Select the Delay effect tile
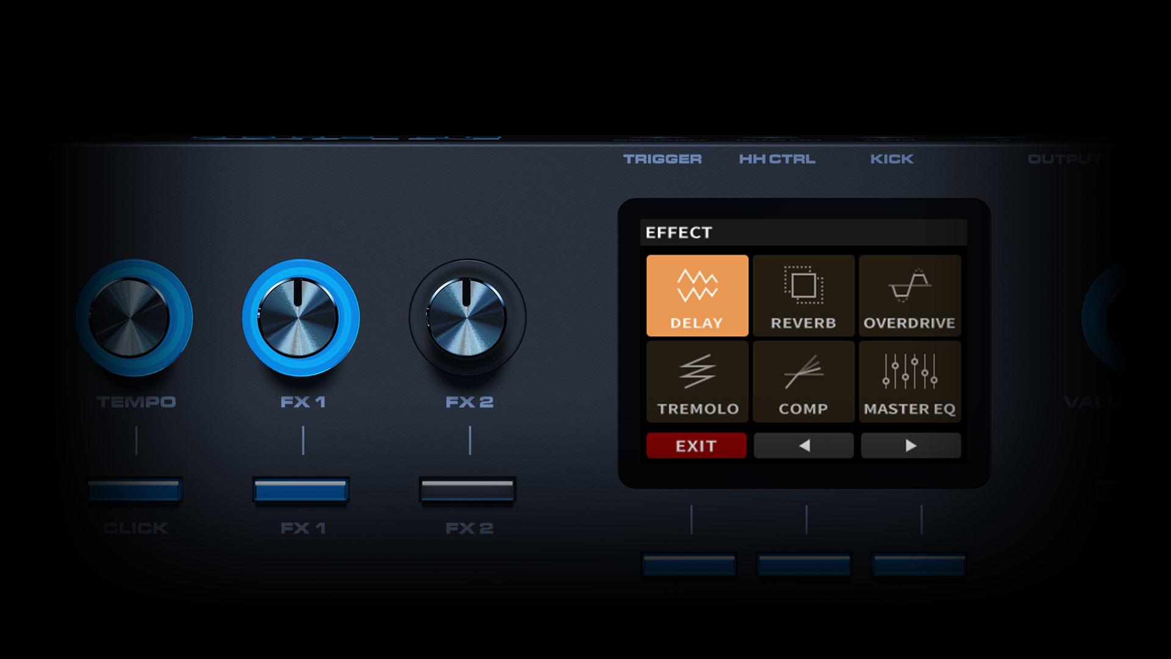 pos(697,295)
